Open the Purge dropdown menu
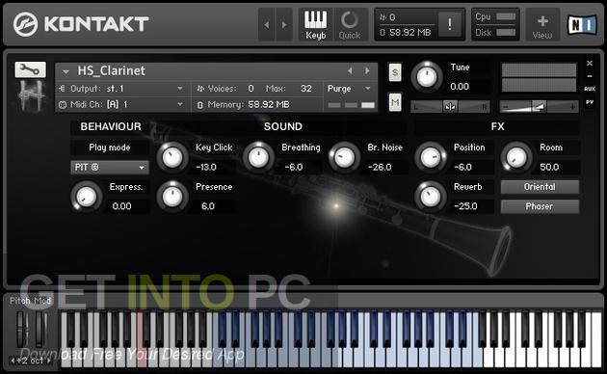Image resolution: width=607 pixels, height=374 pixels. click(x=349, y=89)
